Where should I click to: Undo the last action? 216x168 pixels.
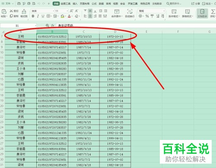pyautogui.click(x=38, y=3)
